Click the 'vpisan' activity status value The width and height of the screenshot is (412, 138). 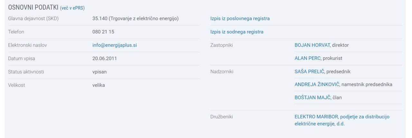coord(99,72)
